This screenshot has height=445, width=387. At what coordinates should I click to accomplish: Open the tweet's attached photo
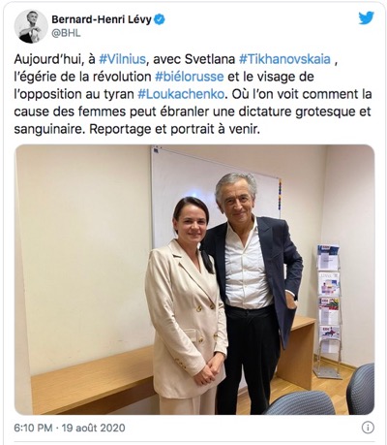[x=194, y=280]
